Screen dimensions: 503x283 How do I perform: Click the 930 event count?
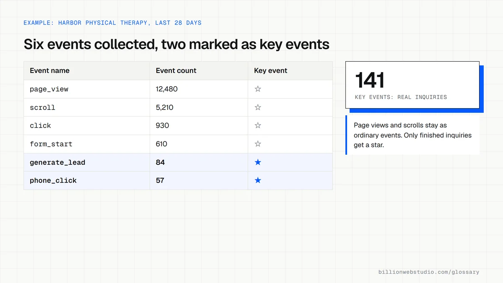coord(163,125)
